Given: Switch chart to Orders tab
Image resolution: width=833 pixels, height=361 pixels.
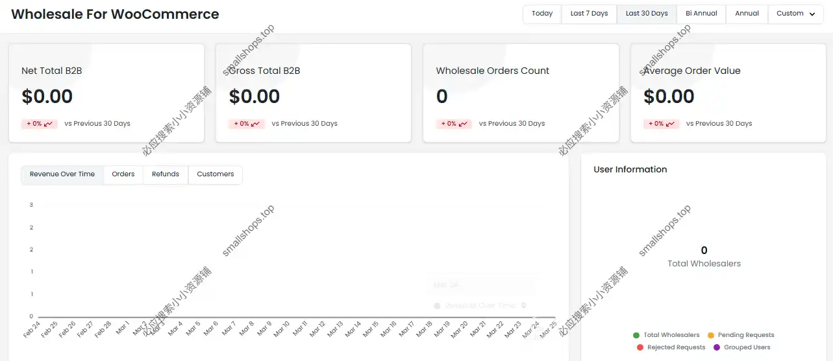Looking at the screenshot, I should [123, 174].
